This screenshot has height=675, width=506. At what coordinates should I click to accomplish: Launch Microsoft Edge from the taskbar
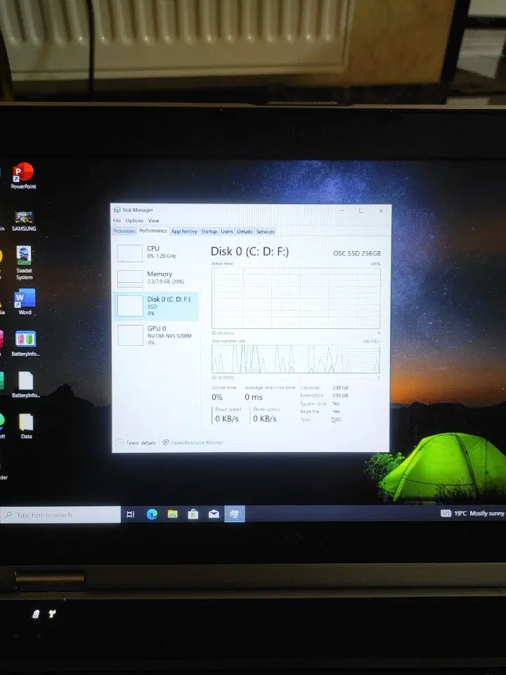click(x=152, y=514)
